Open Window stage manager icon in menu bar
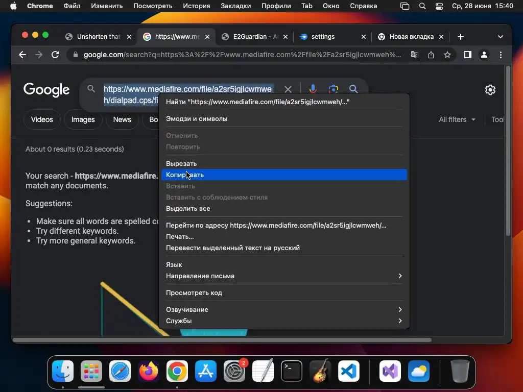This screenshot has height=392, width=523. 405,6
